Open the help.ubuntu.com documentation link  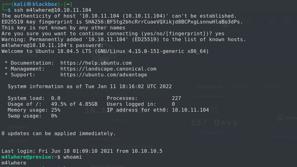pyautogui.click(x=96, y=63)
